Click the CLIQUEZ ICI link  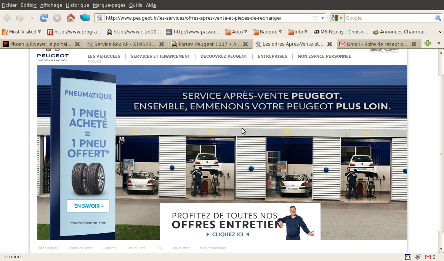coord(228,234)
